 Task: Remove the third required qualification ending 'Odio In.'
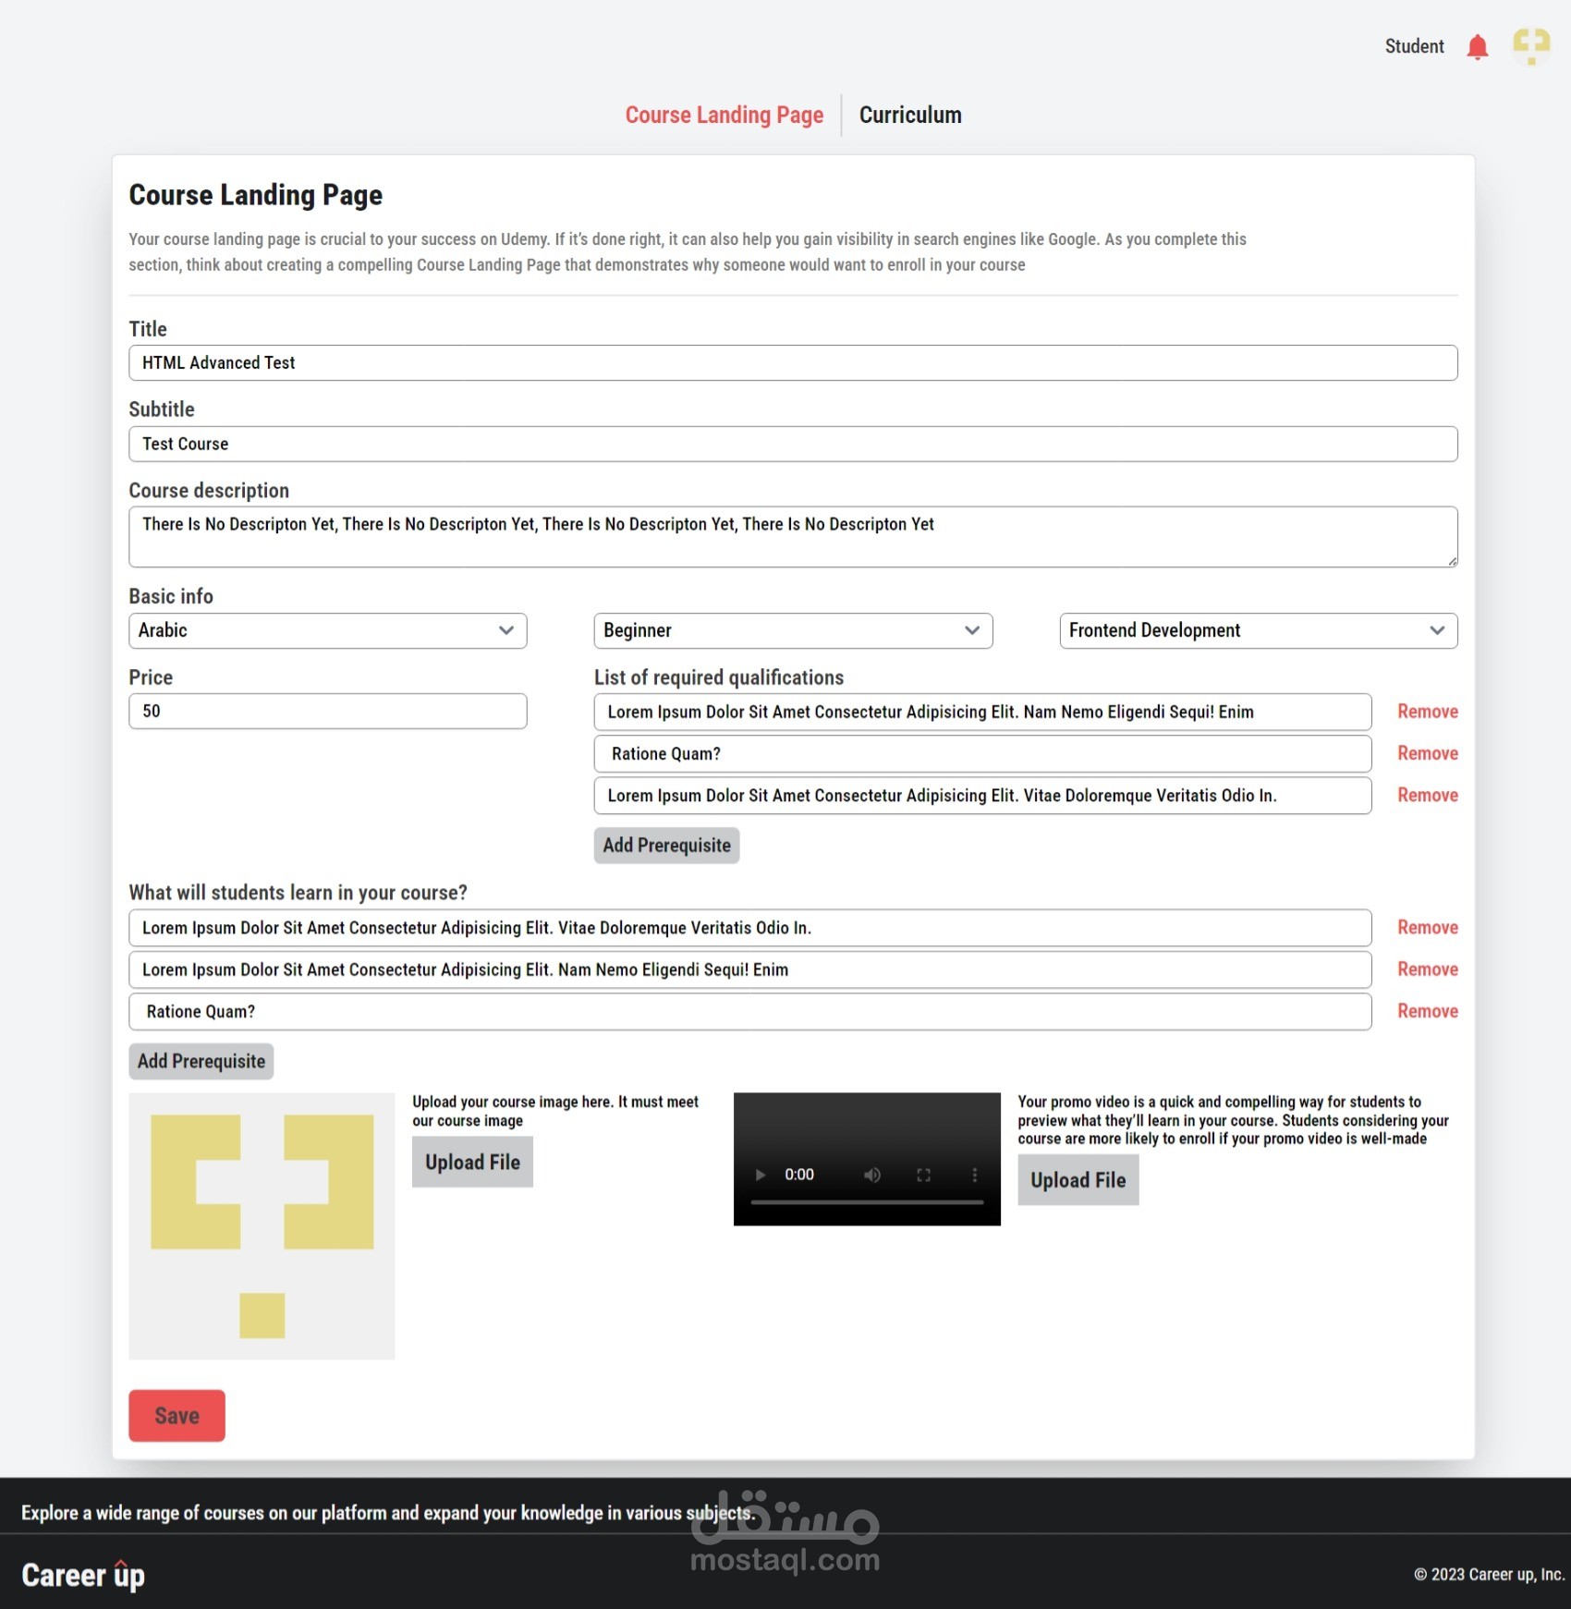coord(1428,795)
